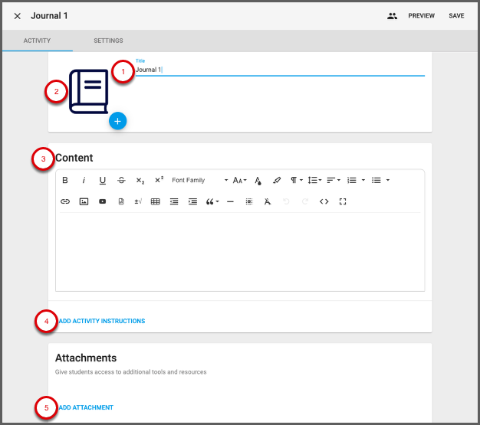
Task: Switch to the Settings tab
Action: pyautogui.click(x=108, y=41)
